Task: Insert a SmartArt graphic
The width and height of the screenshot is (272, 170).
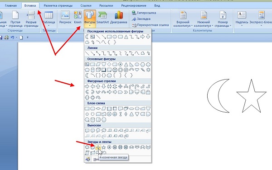Action: [x=102, y=17]
